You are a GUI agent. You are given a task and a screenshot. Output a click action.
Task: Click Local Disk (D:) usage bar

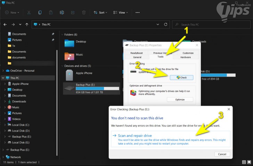pyautogui.click(x=218, y=75)
